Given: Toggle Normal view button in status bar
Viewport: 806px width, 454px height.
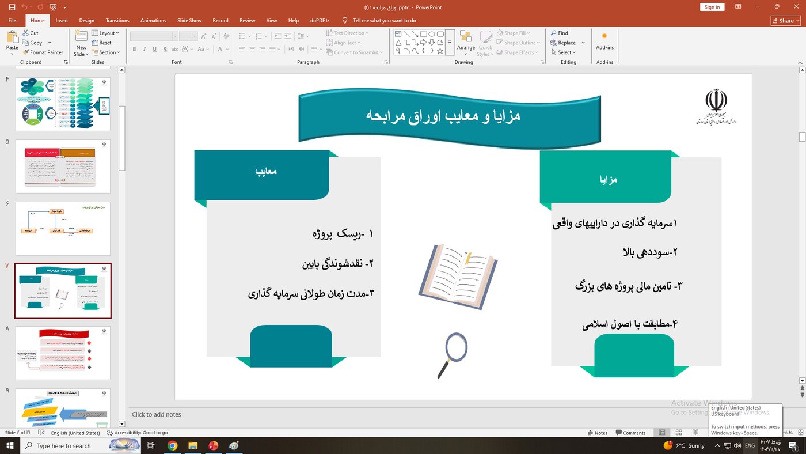Looking at the screenshot, I should [662, 433].
